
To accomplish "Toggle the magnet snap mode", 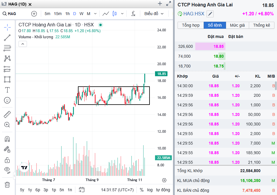I will (7, 139).
